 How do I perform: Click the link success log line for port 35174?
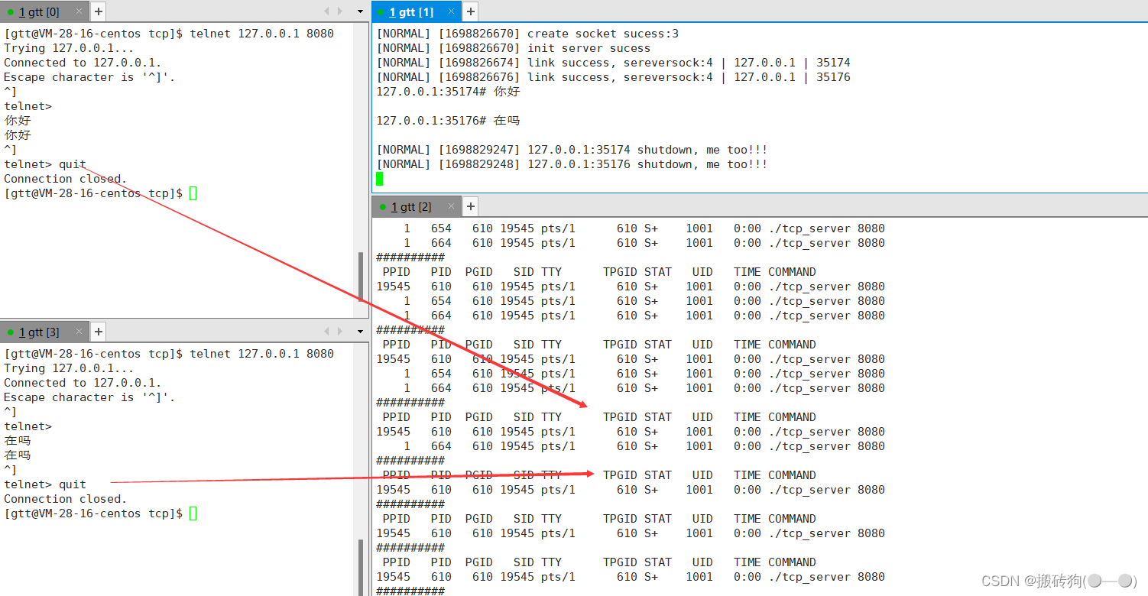tap(613, 63)
